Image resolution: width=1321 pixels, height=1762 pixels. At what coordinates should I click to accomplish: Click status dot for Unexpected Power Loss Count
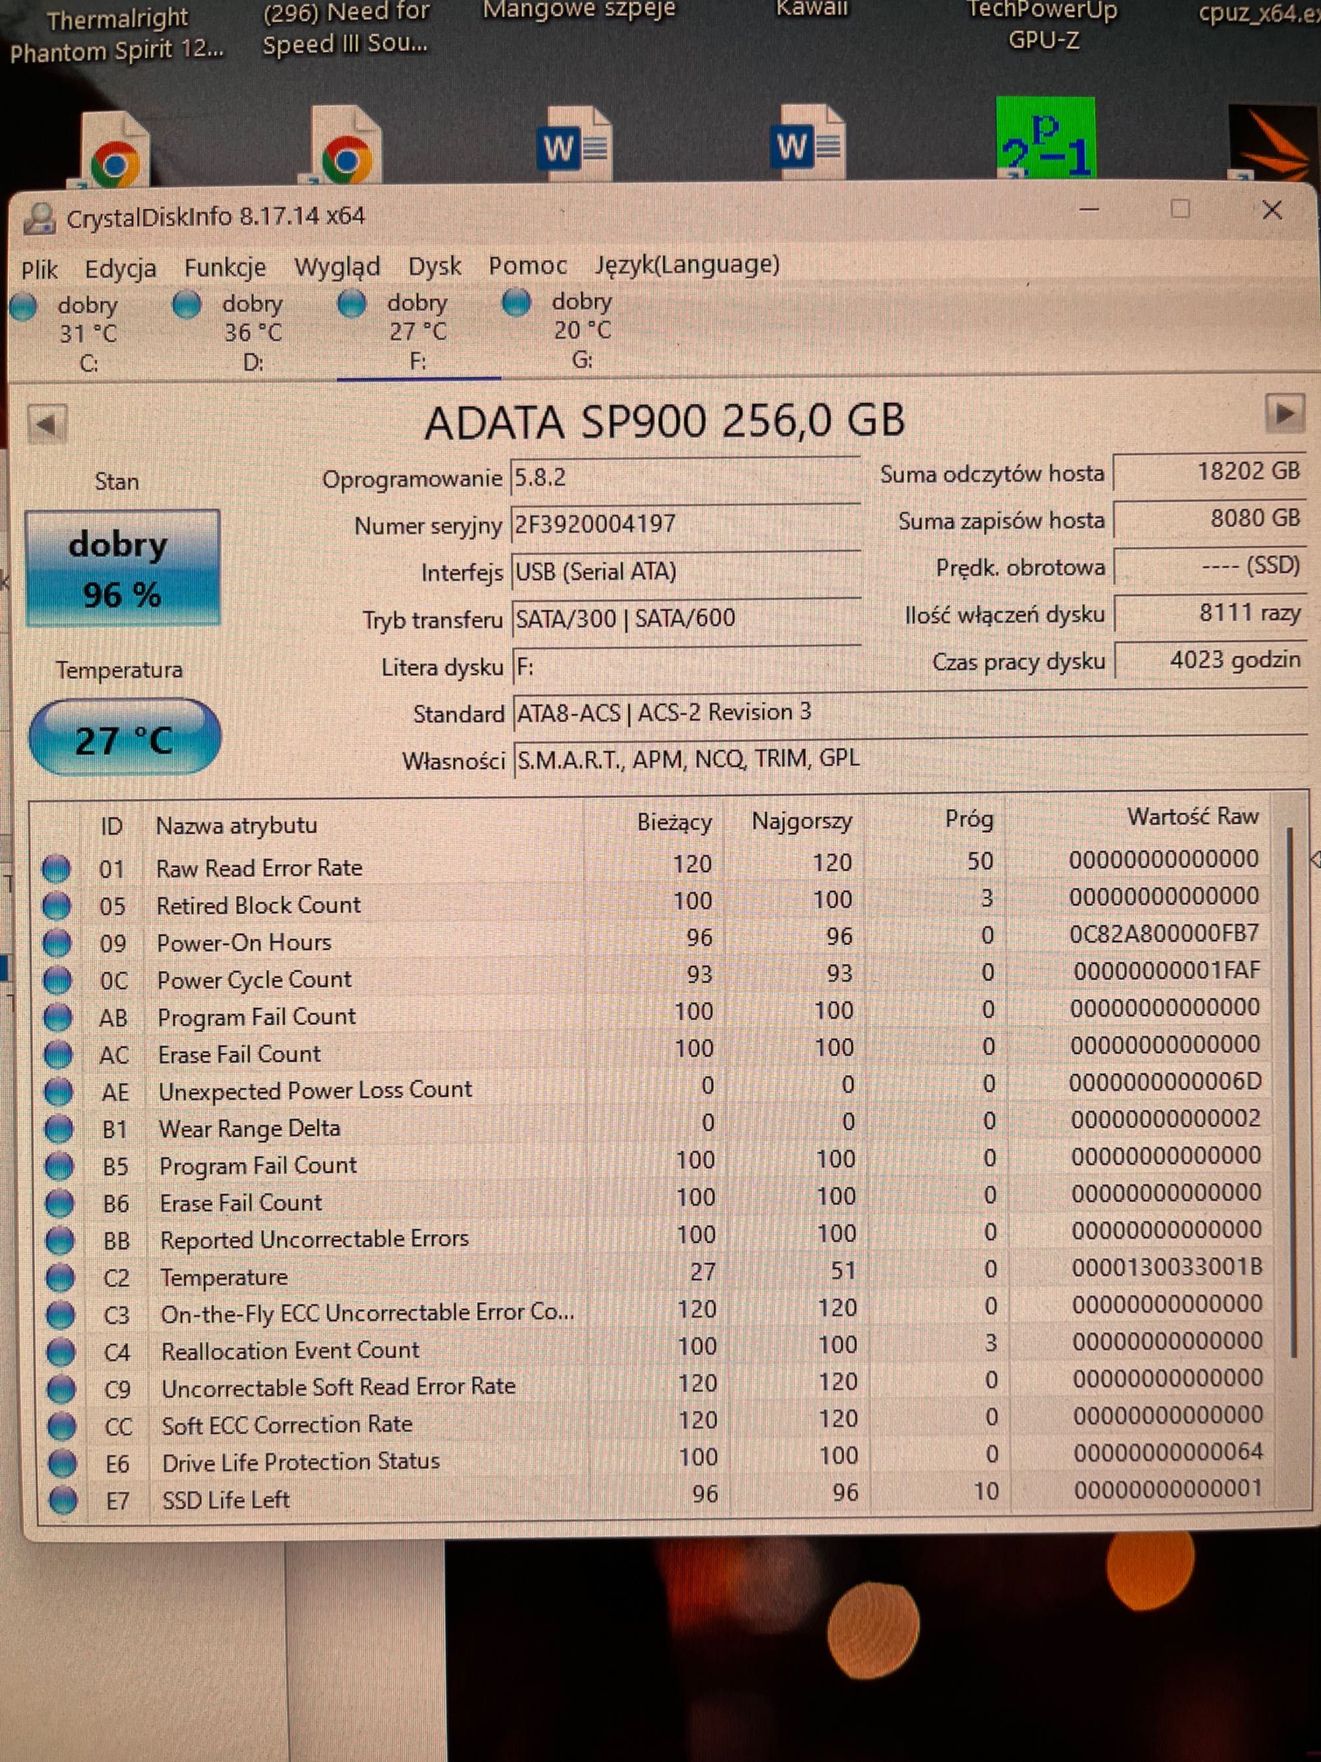58,1092
